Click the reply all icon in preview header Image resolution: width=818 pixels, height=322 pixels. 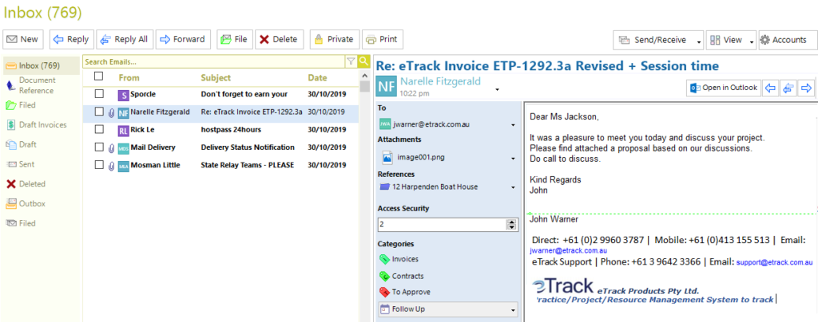[x=788, y=88]
